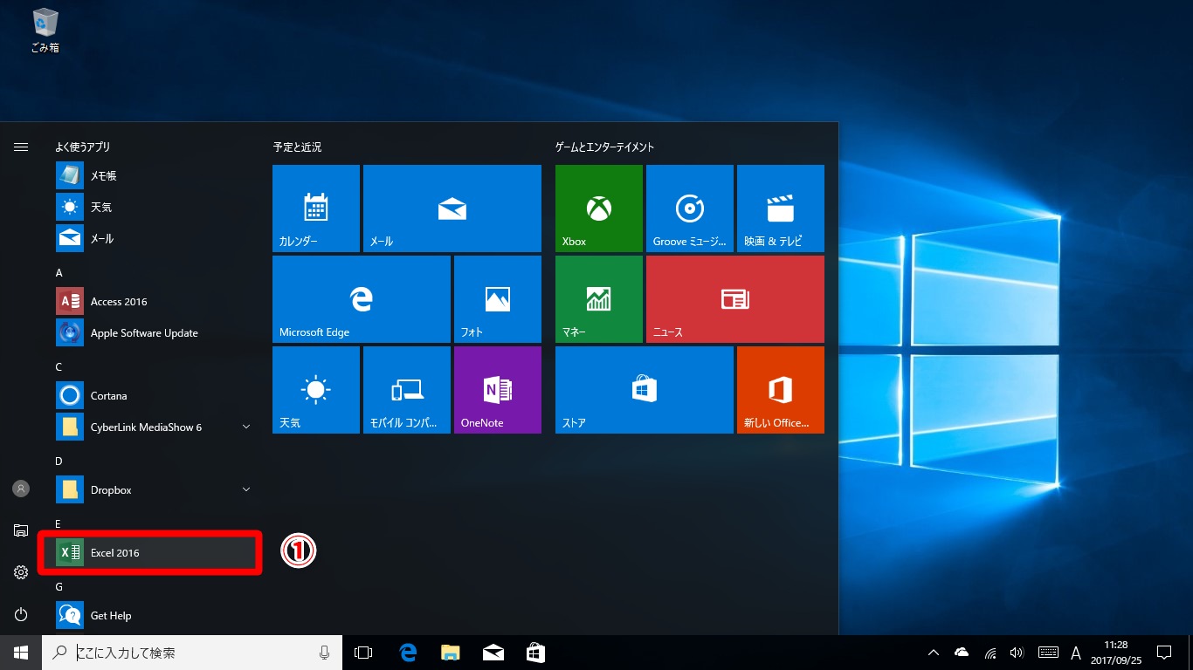Launch the Xbox tile
The image size is (1193, 670).
(599, 209)
